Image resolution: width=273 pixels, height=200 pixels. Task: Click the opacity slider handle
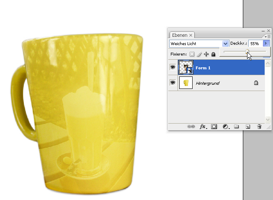(247, 51)
